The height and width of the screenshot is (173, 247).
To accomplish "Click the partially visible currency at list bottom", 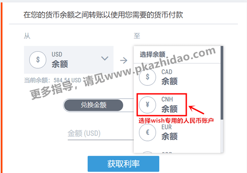I will tap(177, 152).
